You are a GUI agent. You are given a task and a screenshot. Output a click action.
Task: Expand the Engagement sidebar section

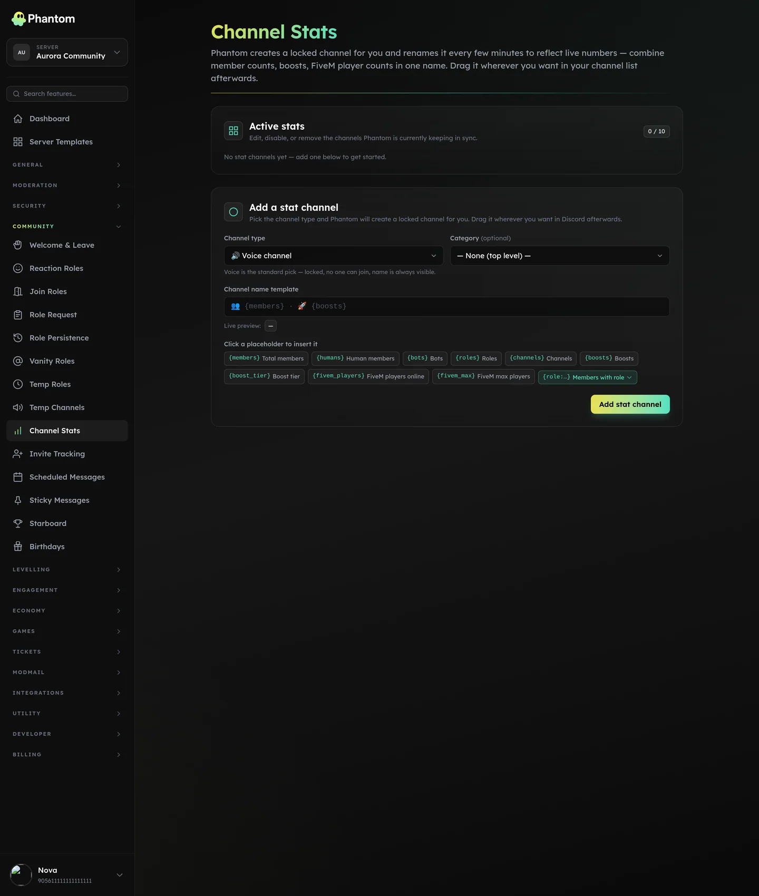(x=67, y=590)
